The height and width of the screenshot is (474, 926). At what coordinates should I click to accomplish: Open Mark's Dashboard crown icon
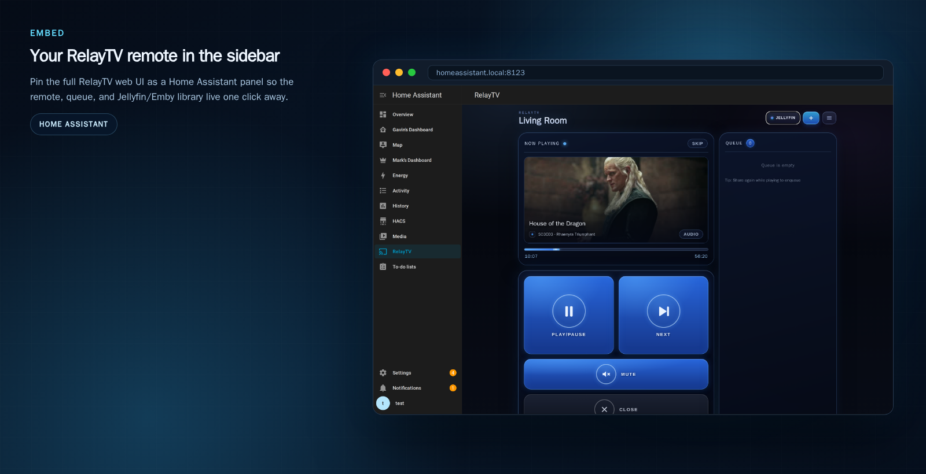[383, 160]
